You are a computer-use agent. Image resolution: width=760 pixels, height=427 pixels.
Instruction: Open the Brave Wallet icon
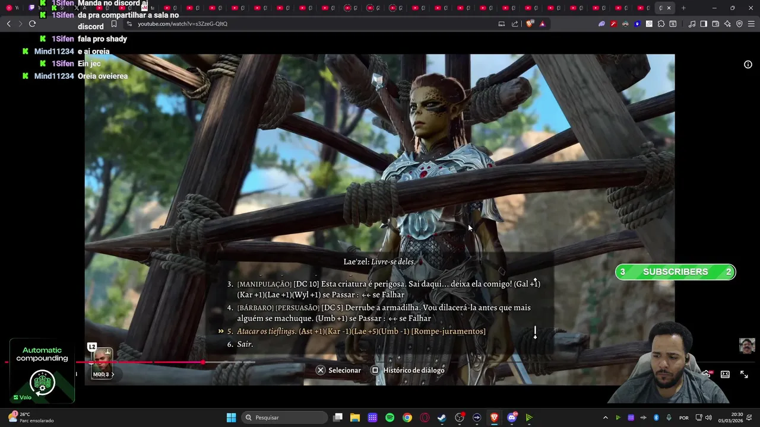coord(715,24)
